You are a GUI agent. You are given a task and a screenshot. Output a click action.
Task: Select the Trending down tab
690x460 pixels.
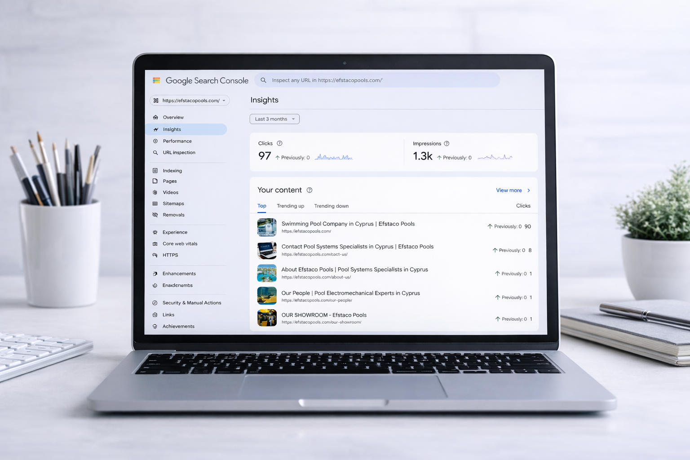point(331,206)
